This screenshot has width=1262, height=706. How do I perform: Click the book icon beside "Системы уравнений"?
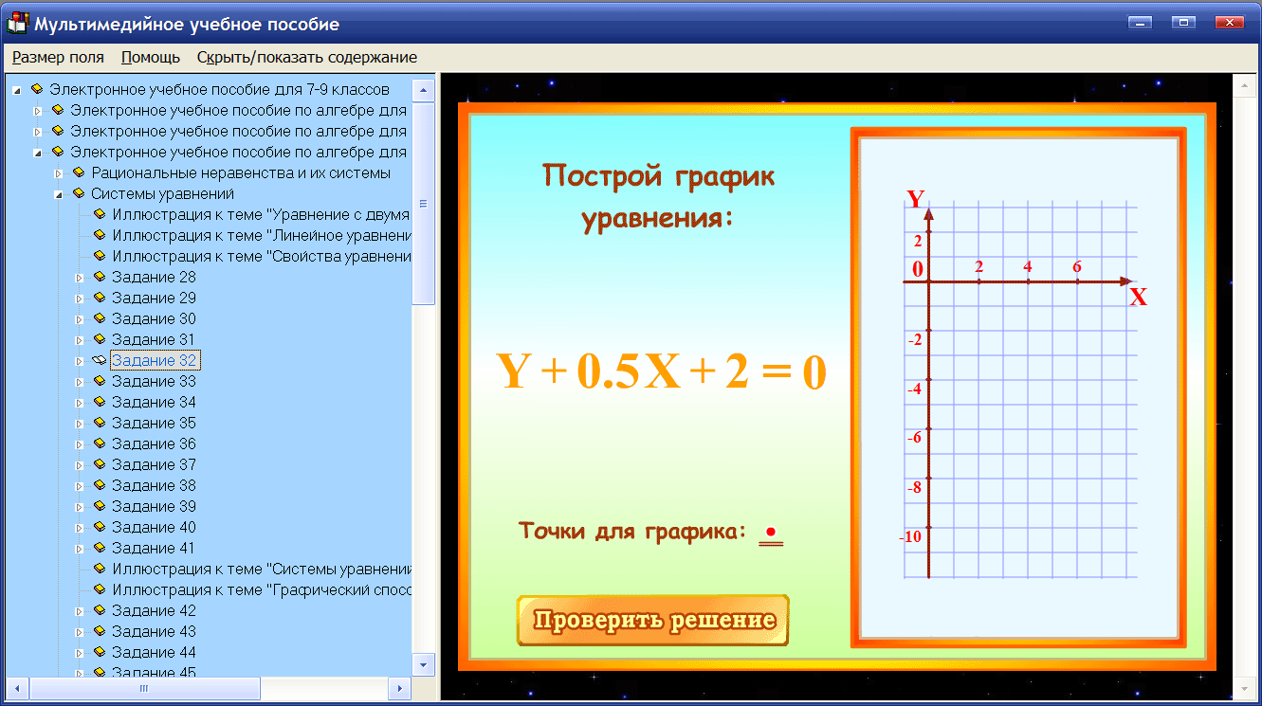coord(78,192)
